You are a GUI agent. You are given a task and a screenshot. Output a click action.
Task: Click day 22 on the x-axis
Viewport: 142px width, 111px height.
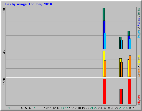click(x=96, y=108)
